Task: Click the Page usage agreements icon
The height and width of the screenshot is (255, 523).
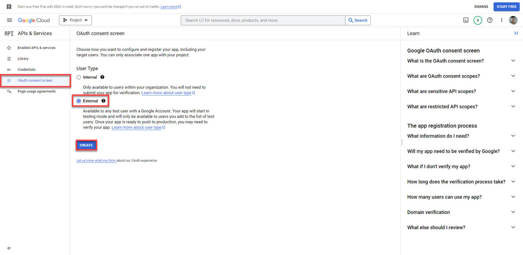Action: pos(9,92)
